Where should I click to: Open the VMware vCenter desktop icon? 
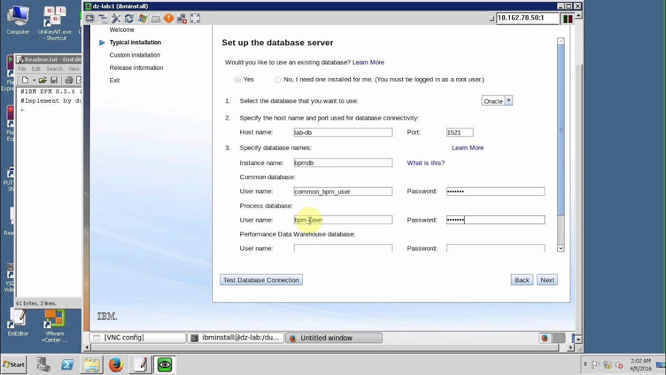[x=55, y=326]
